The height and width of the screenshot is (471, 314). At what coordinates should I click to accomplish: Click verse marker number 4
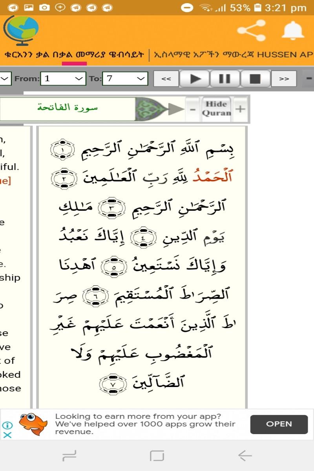coord(143,237)
